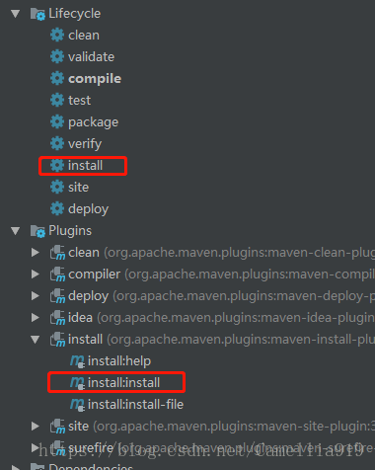Click the Maven goal icon for install:install

point(77,383)
